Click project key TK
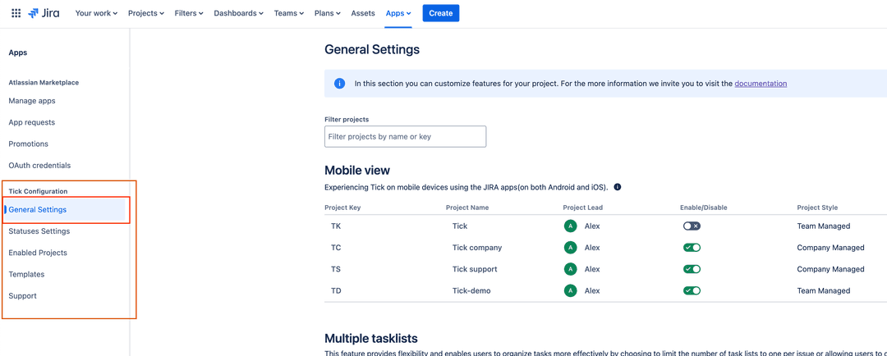Image resolution: width=887 pixels, height=356 pixels. pyautogui.click(x=336, y=226)
